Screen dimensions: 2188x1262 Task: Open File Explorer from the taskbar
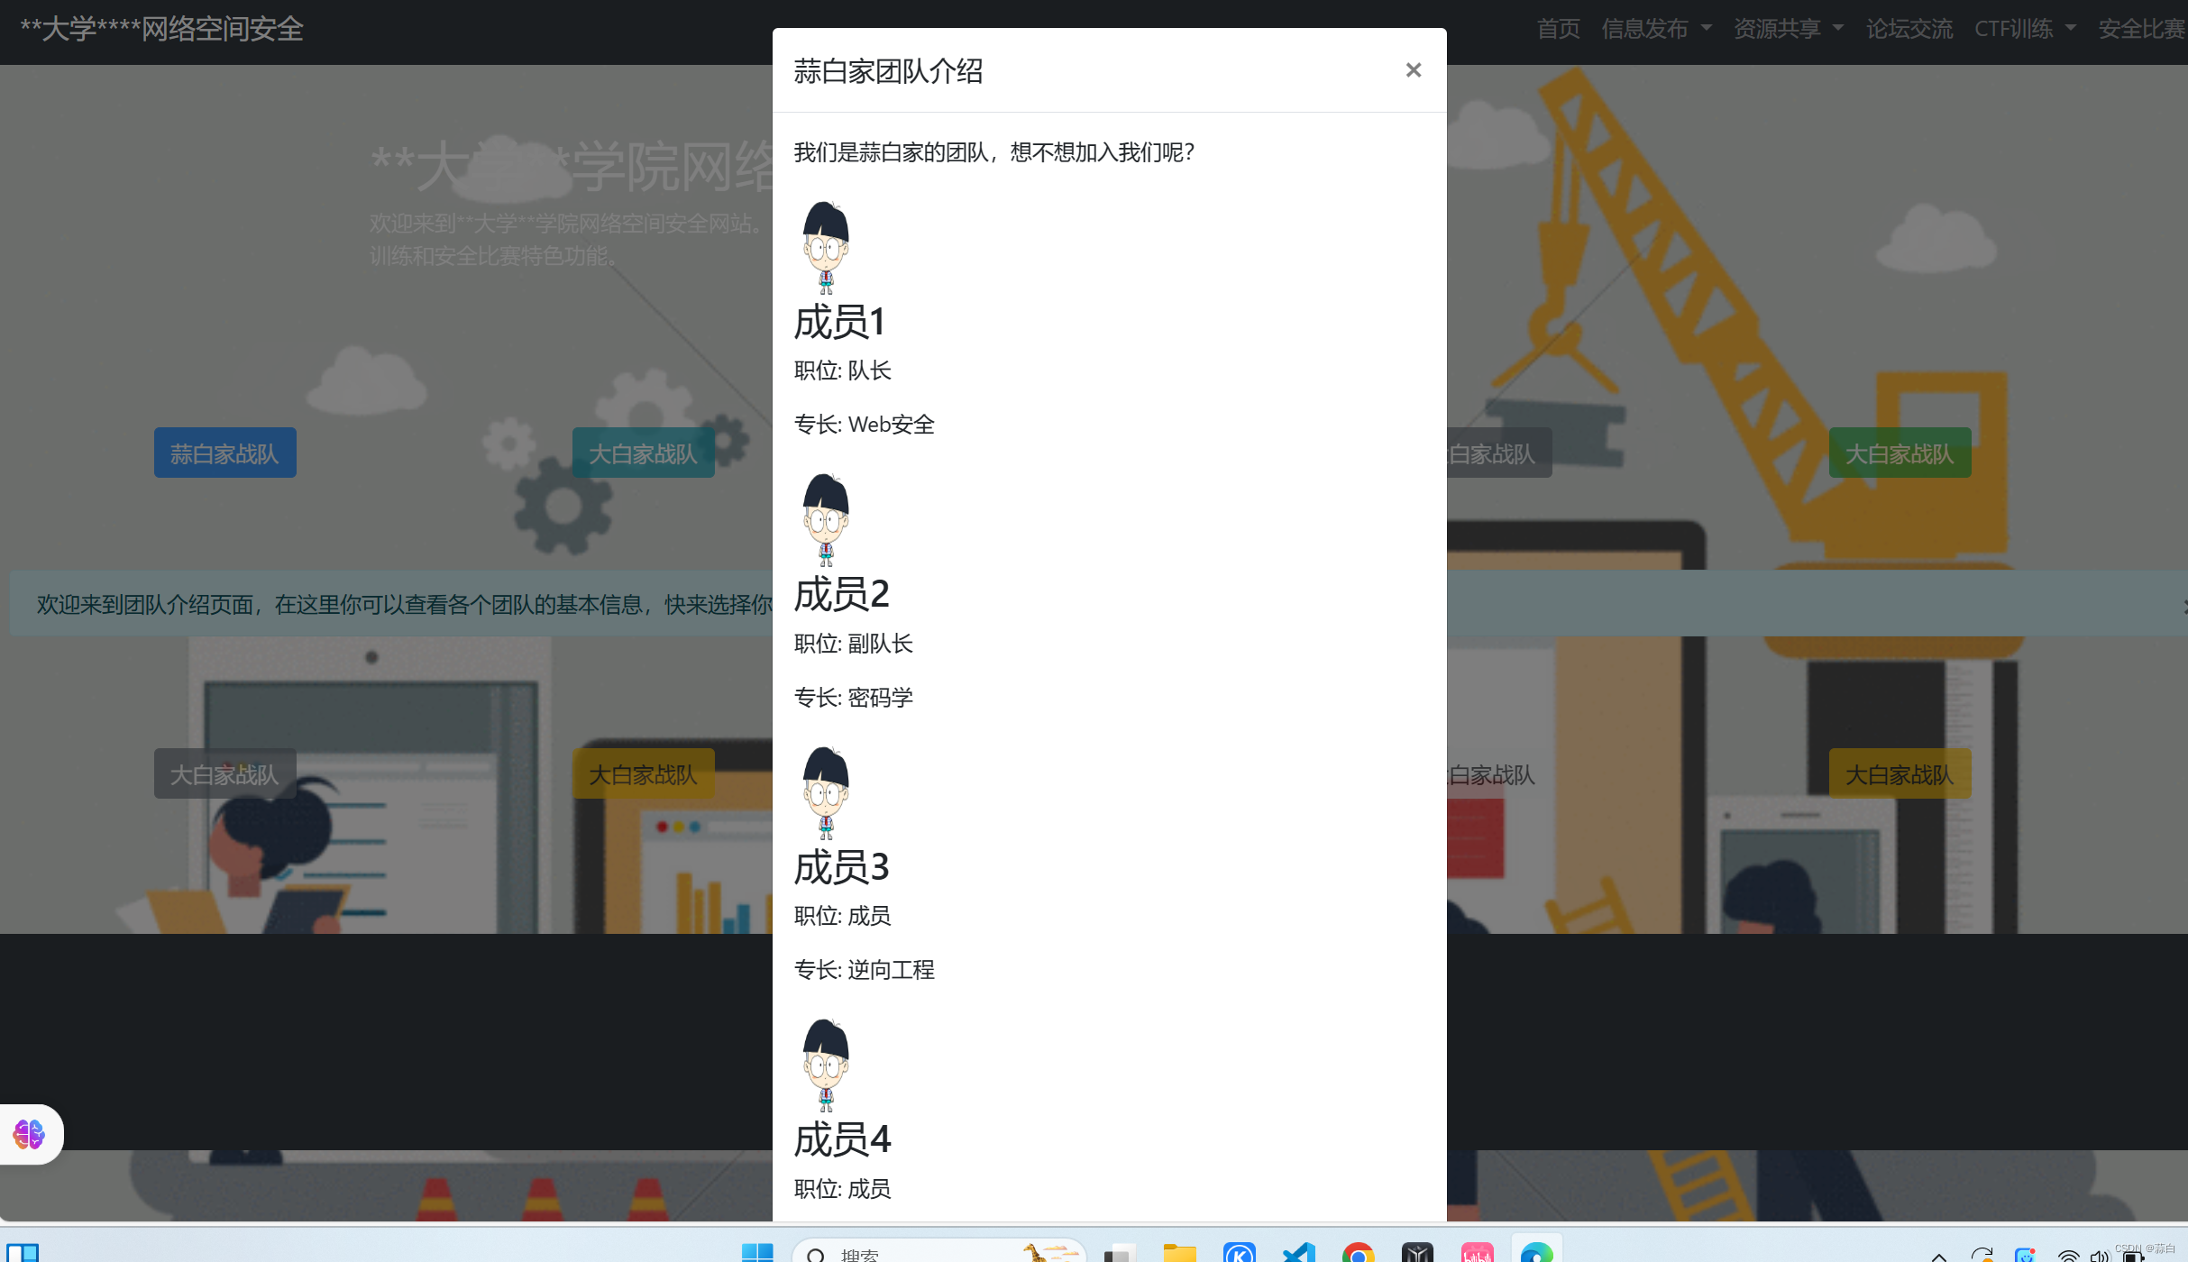pyautogui.click(x=1179, y=1253)
